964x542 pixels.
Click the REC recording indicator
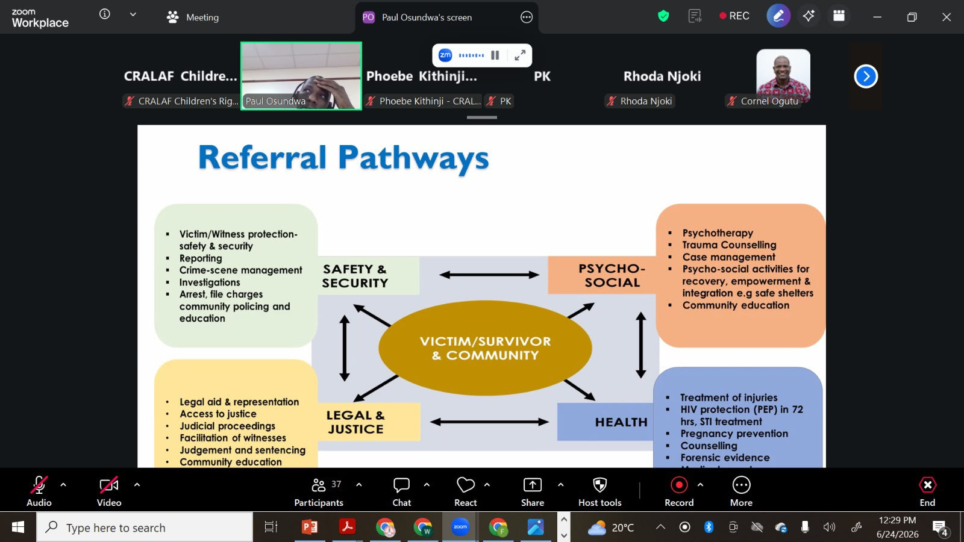tap(734, 16)
